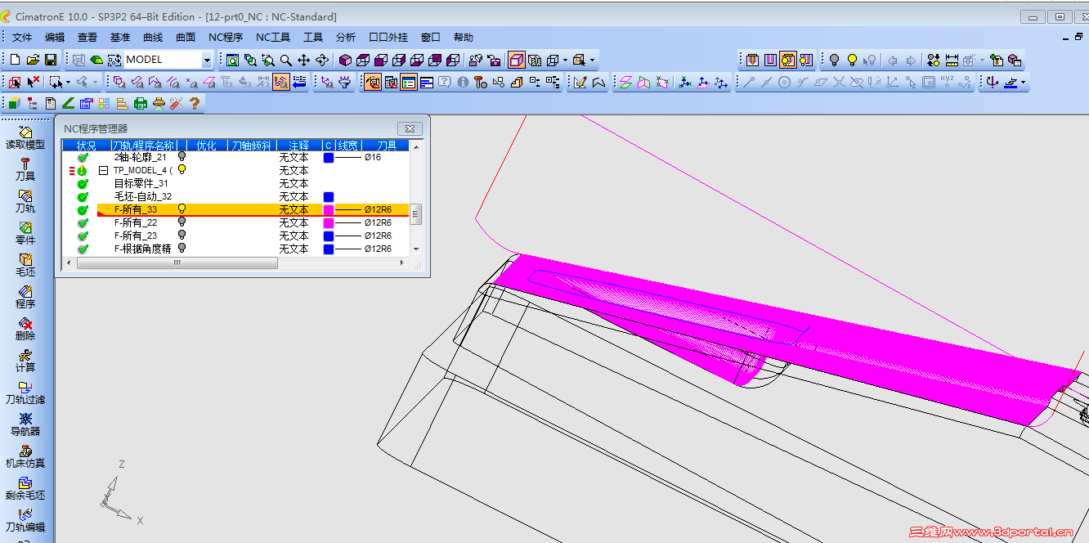The image size is (1089, 543).
Task: Click the funnel filter icon
Action: [345, 82]
